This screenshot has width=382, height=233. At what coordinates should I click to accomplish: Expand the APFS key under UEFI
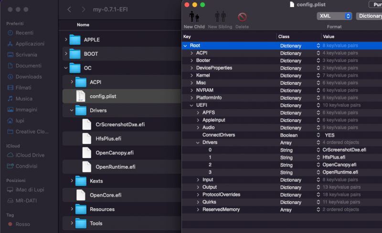(198, 112)
